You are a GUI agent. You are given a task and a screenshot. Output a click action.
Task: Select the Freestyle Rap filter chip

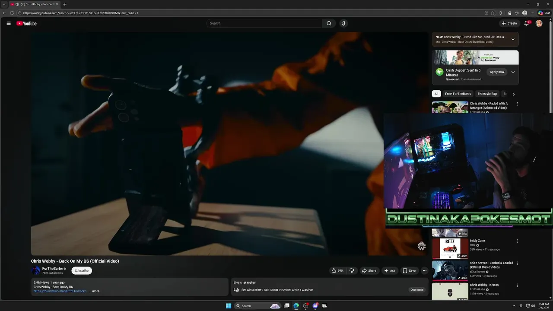[x=487, y=94]
